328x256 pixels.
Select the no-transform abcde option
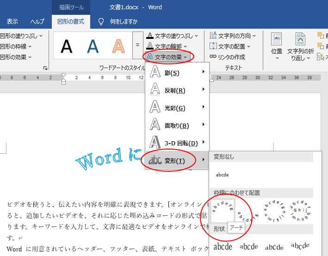tap(222, 175)
